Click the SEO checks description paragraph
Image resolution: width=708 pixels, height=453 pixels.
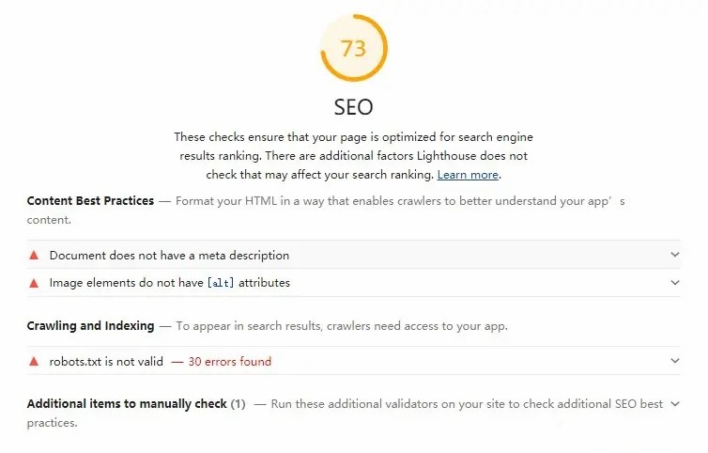click(x=353, y=155)
